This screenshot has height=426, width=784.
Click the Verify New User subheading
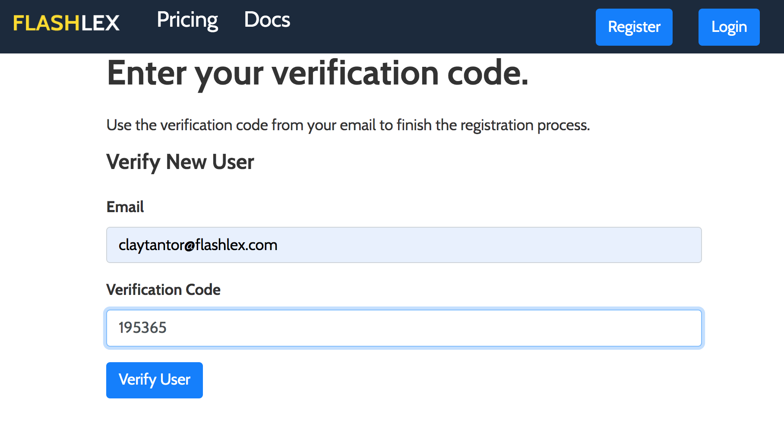pos(180,163)
